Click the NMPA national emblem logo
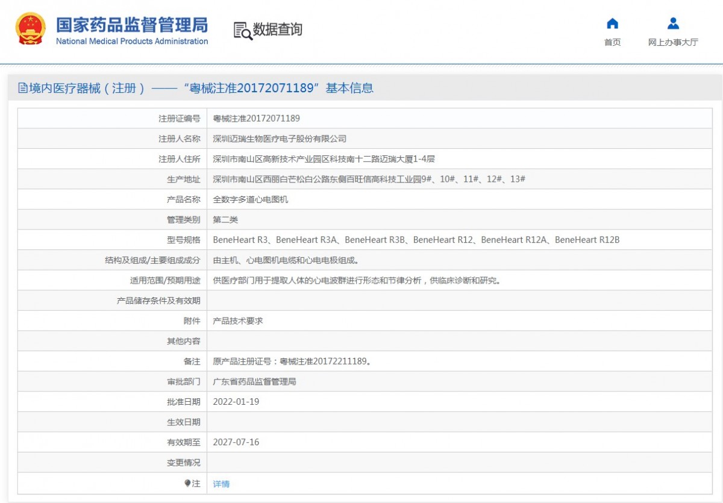The width and height of the screenshot is (723, 503). [30, 29]
